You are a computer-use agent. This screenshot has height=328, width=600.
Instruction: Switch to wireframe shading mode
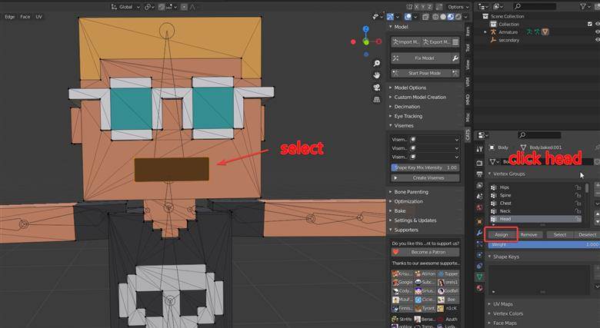[435, 17]
